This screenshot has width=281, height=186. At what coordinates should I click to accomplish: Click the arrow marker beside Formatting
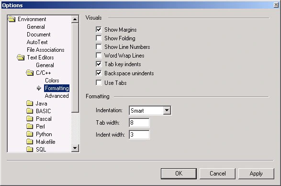click(x=39, y=88)
